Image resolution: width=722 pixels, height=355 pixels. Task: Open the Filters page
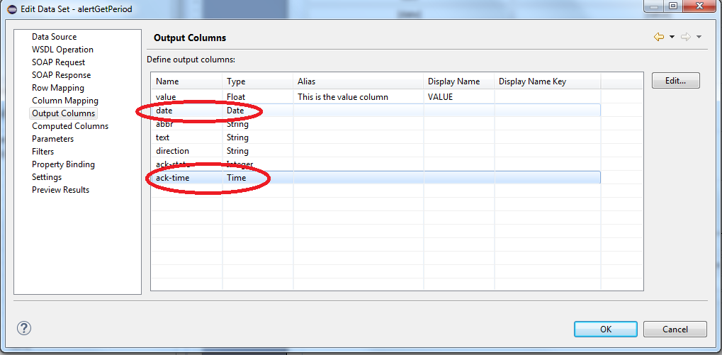coord(43,152)
